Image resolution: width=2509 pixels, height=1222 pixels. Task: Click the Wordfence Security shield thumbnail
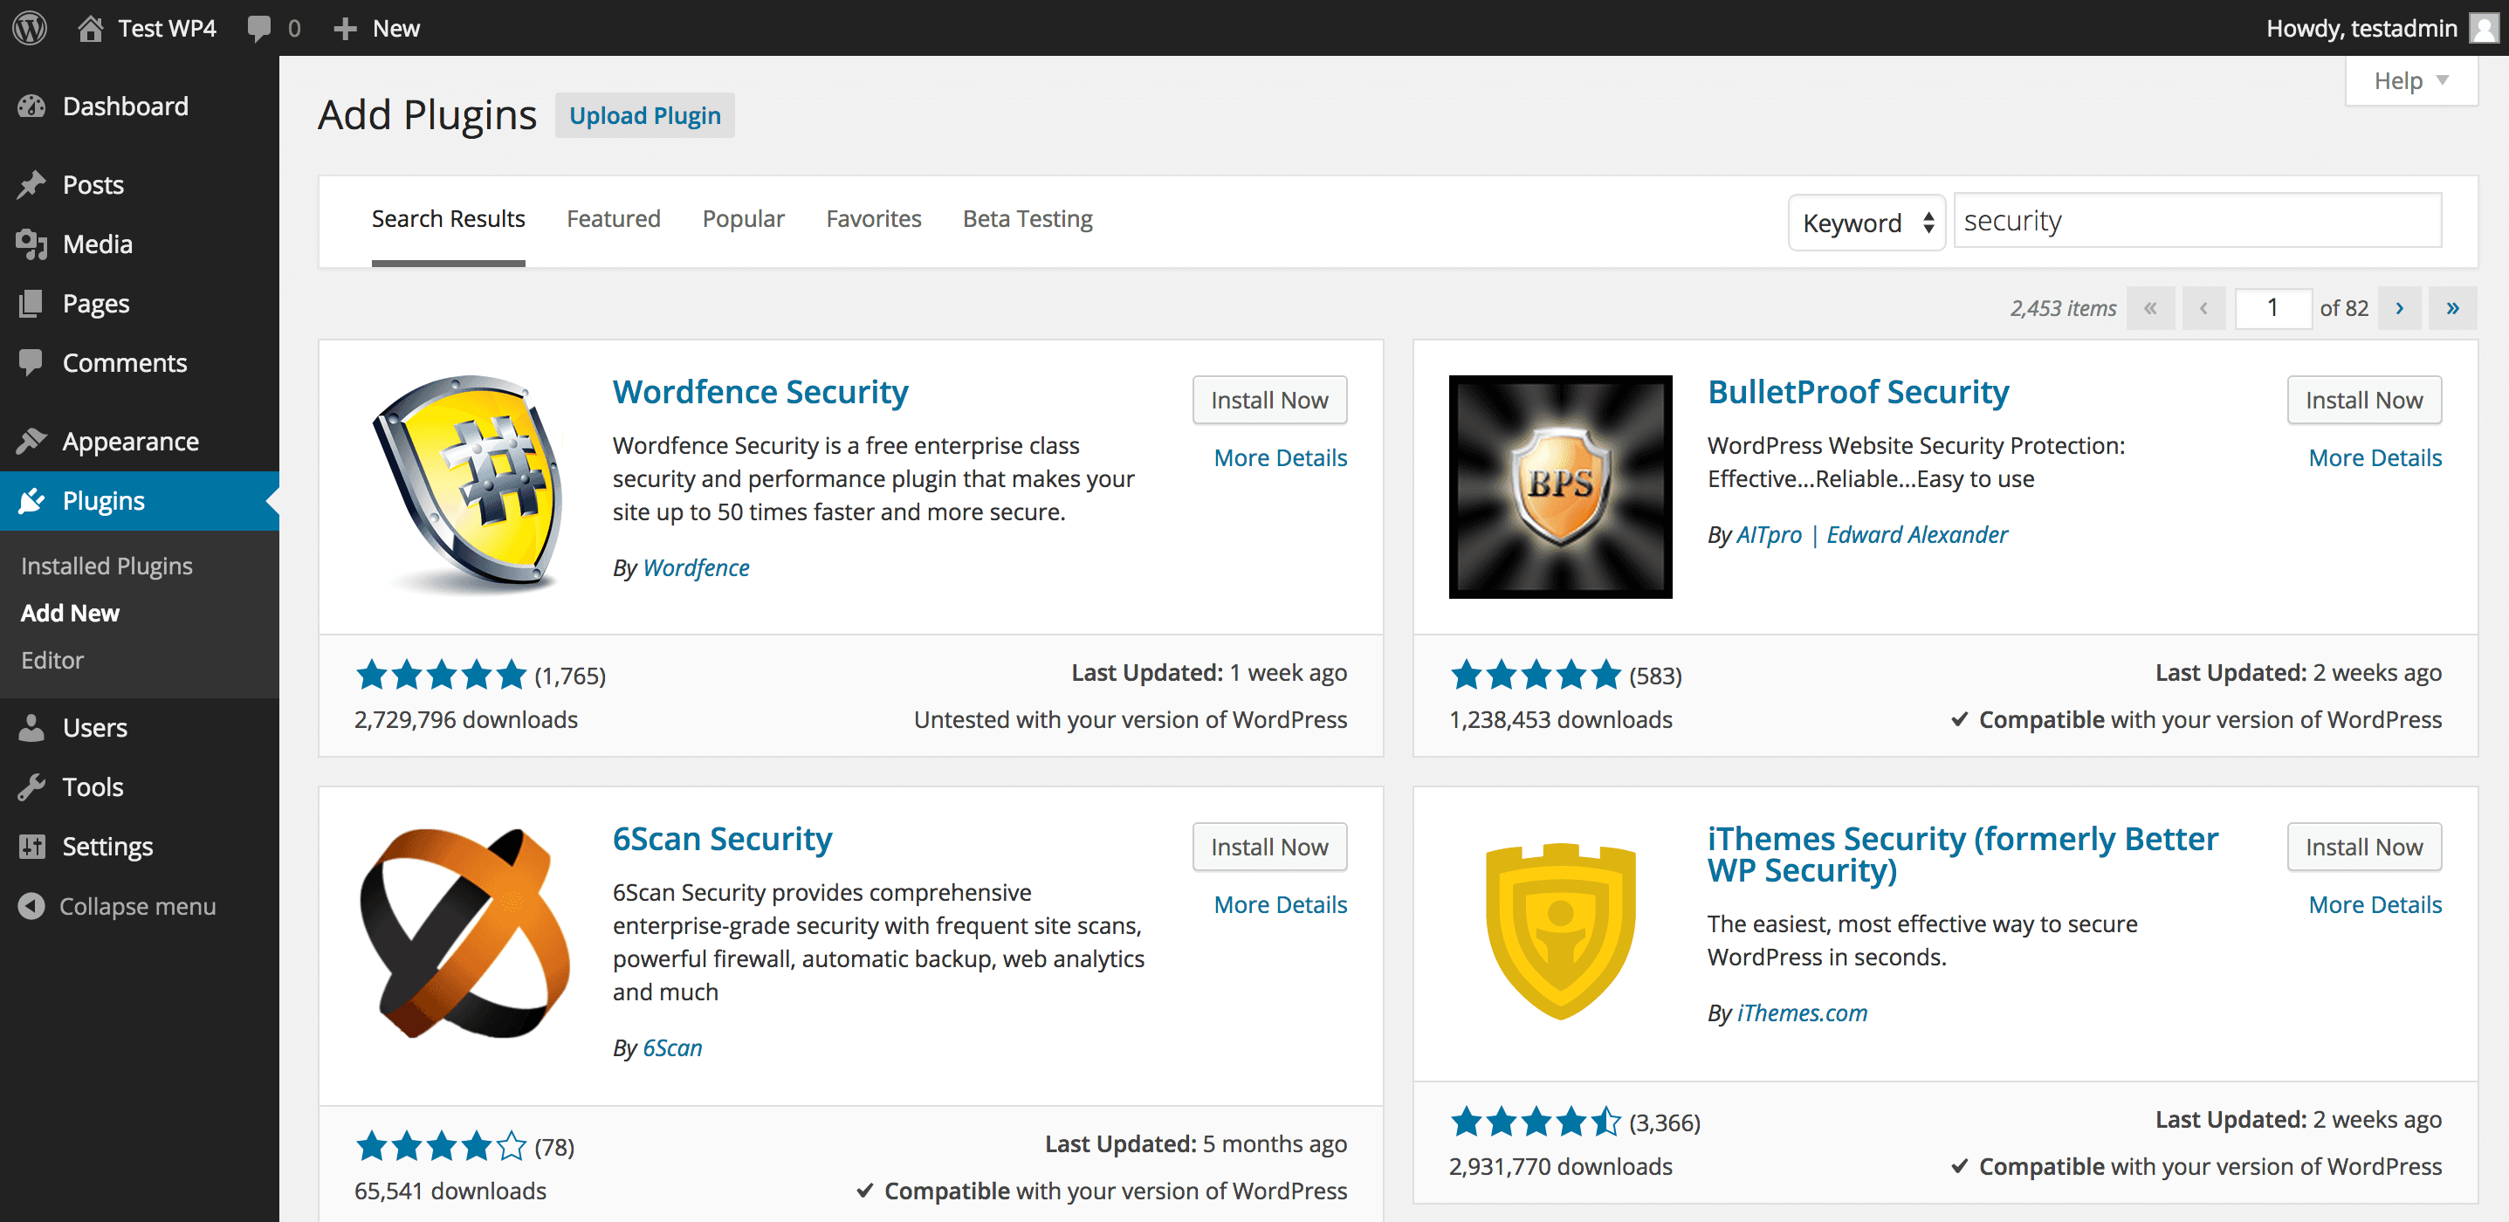click(465, 487)
